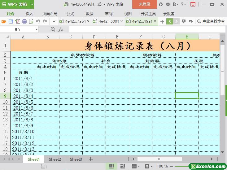Image resolution: width=227 pixels, height=170 pixels.
Task: Go to the next document tab with the arrow
Action: click(x=176, y=21)
